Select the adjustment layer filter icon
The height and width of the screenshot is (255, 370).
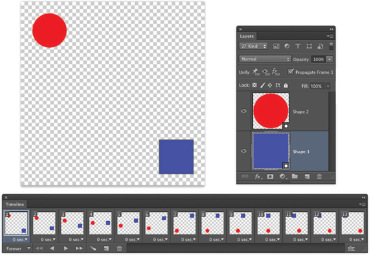point(287,46)
